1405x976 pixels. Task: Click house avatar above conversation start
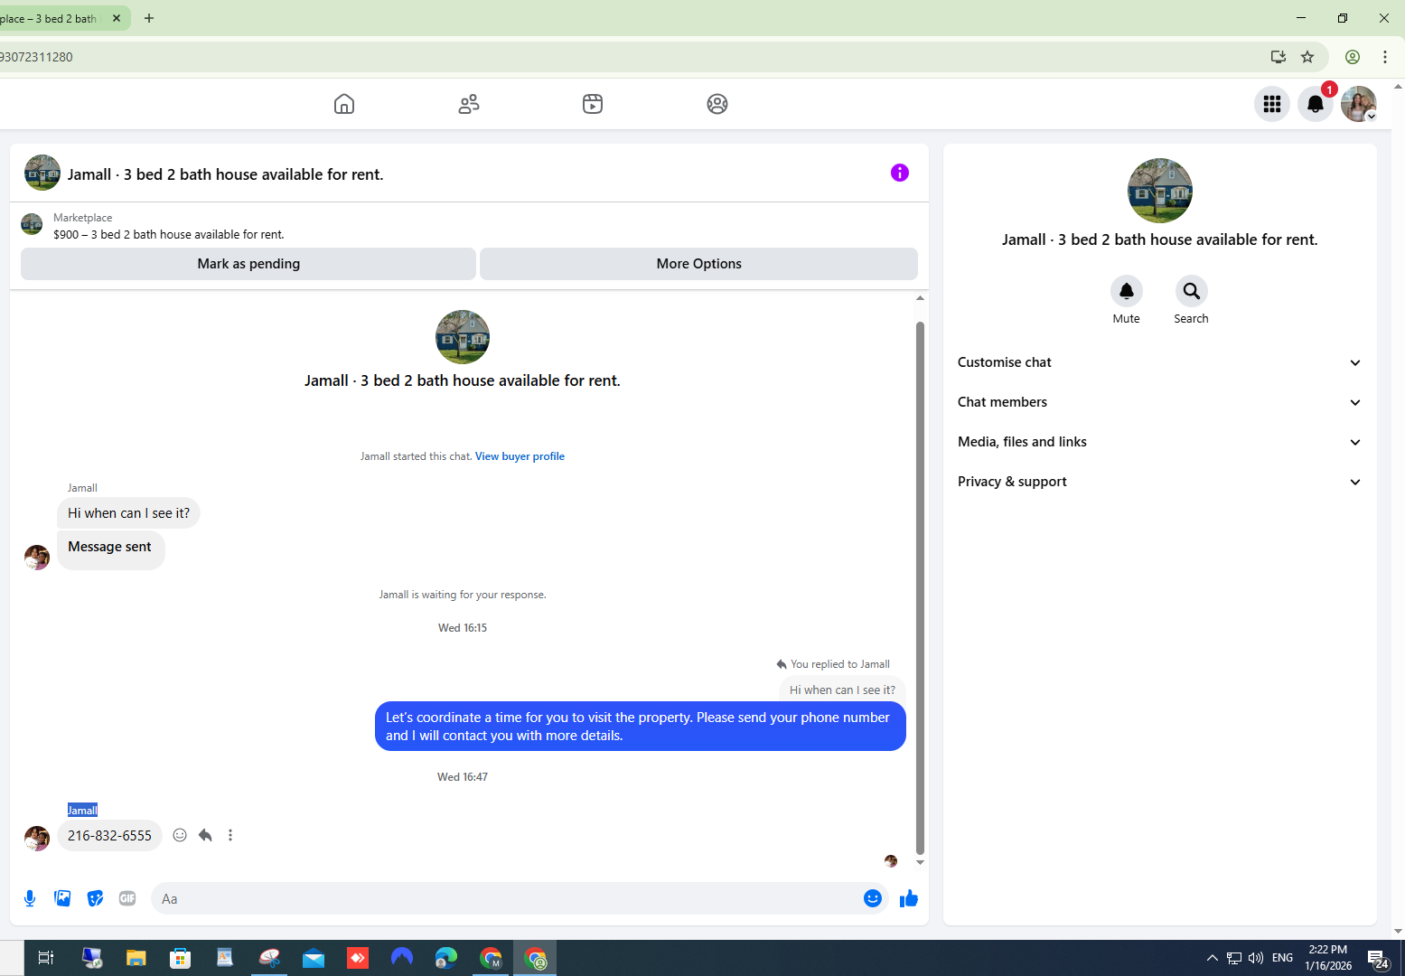(x=463, y=337)
